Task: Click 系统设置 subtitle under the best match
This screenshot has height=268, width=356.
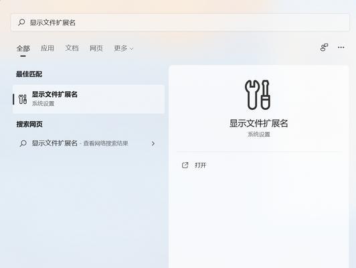Action: pyautogui.click(x=43, y=104)
